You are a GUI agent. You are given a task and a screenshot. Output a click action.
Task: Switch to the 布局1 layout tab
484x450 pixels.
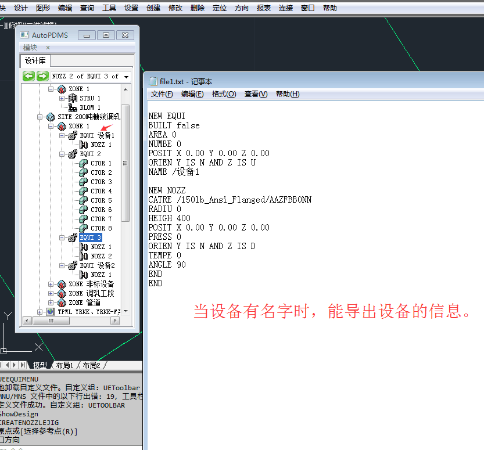coord(64,365)
